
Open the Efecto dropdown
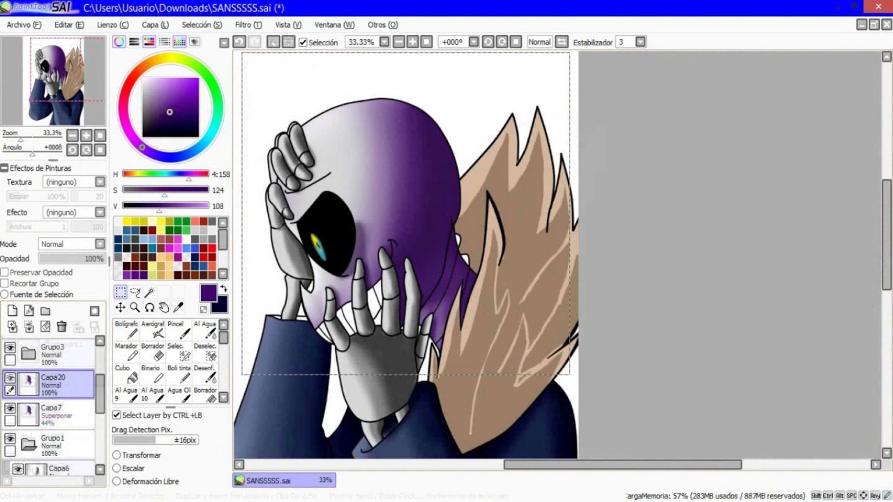click(100, 212)
